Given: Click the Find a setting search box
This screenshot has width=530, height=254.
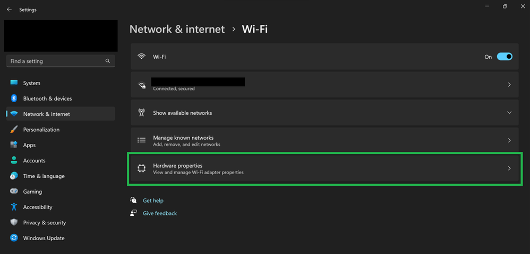Looking at the screenshot, I should (x=56, y=61).
